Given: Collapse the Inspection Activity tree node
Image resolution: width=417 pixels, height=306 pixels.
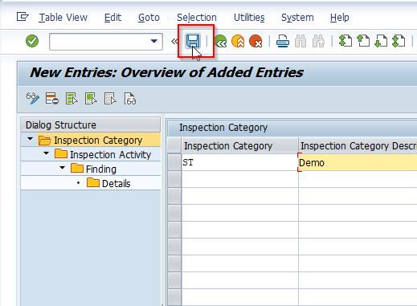Looking at the screenshot, I should click(46, 153).
